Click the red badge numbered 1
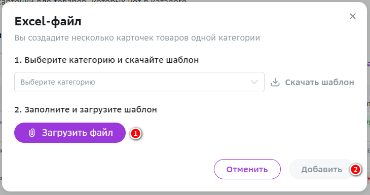 [x=135, y=134]
